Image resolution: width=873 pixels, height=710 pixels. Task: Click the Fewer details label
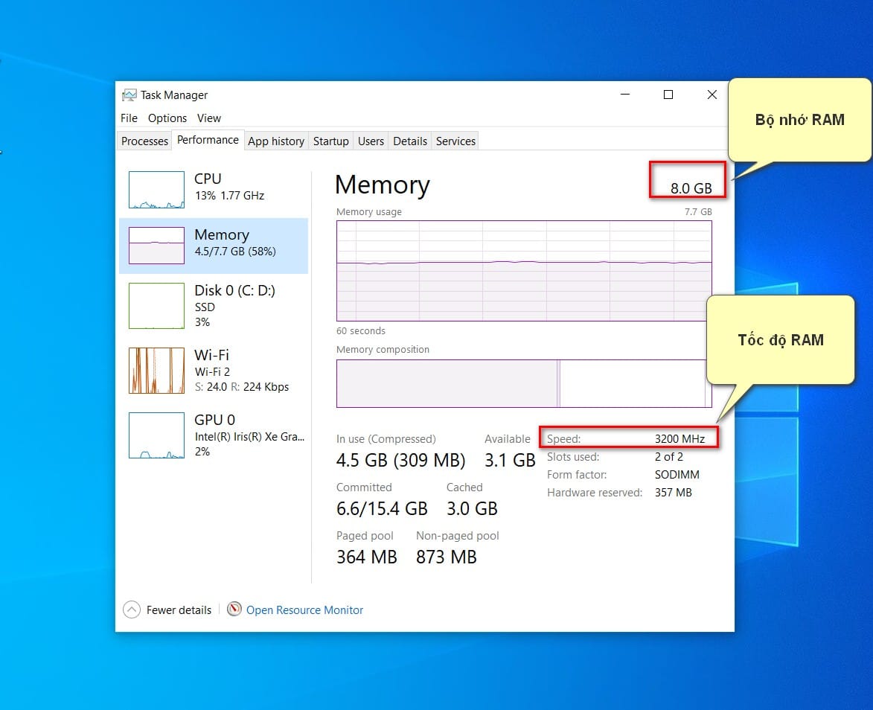[179, 610]
